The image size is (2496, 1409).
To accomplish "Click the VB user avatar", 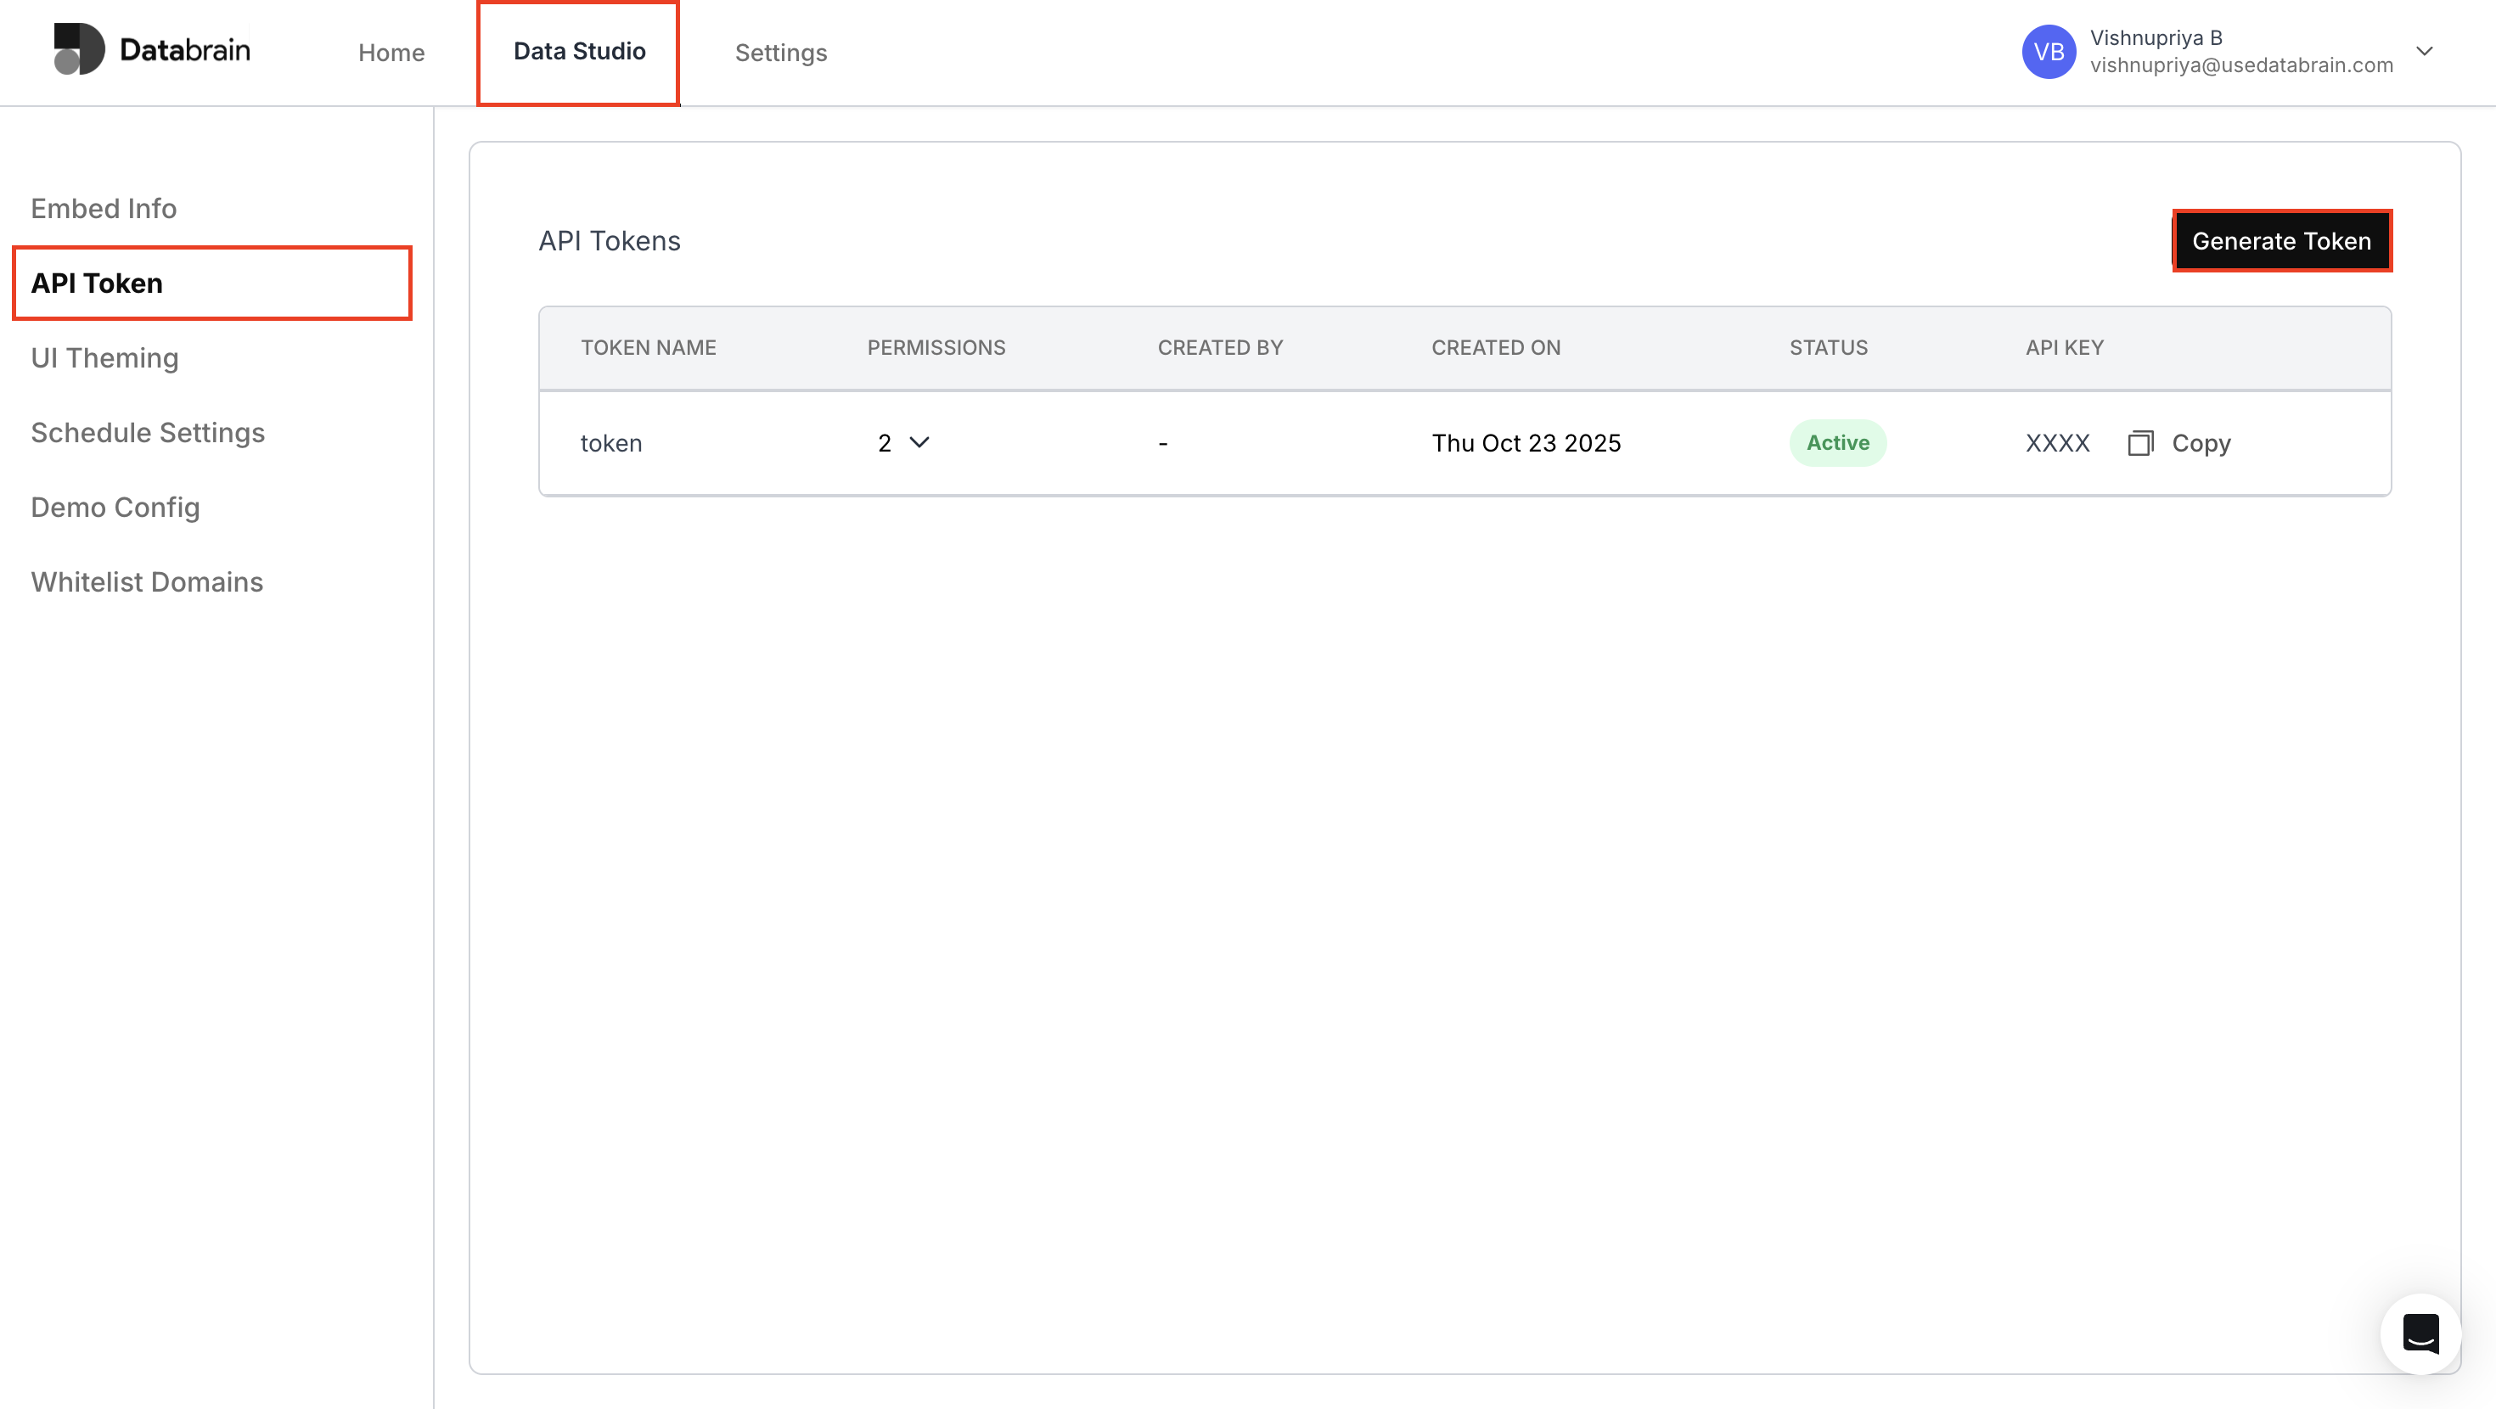I will 2049,52.
